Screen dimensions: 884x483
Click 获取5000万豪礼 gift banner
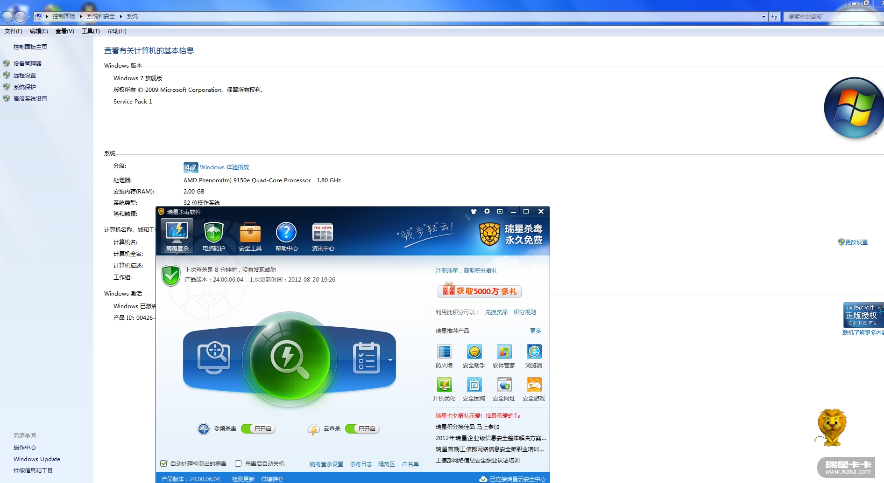pyautogui.click(x=480, y=291)
